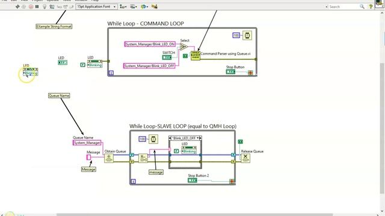Click the case selector next arrow
This screenshot has height=216, width=385.
point(200,138)
